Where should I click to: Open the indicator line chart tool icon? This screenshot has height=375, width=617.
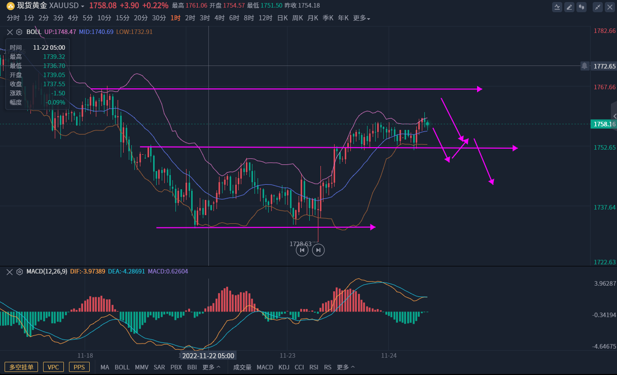coord(557,7)
